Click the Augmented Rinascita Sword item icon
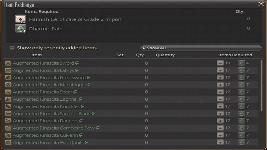This screenshot has height=150, width=267. (x=8, y=63)
